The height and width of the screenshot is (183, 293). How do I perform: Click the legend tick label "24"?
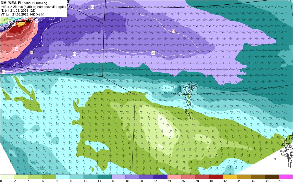169,181
